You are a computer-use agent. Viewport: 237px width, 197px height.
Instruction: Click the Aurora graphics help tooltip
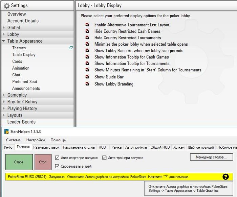coord(189,189)
